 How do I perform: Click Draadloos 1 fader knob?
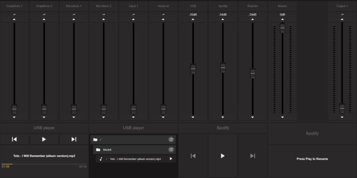tap(14, 109)
